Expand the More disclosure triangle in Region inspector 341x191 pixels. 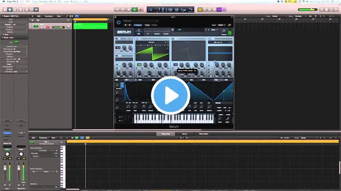coord(3,34)
